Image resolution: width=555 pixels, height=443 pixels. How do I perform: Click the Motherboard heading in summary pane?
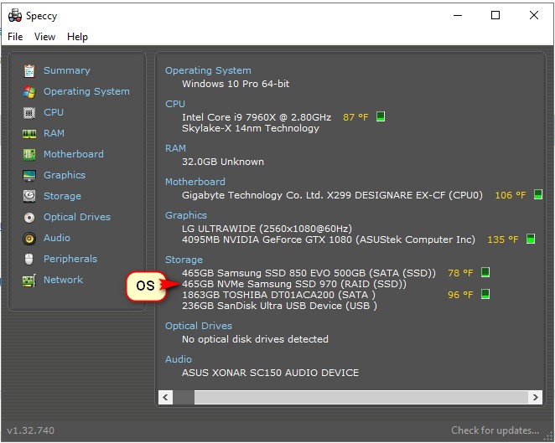[x=195, y=182]
